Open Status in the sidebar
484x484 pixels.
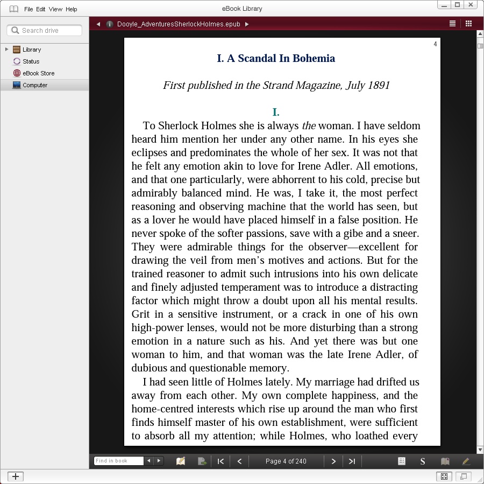coord(31,61)
